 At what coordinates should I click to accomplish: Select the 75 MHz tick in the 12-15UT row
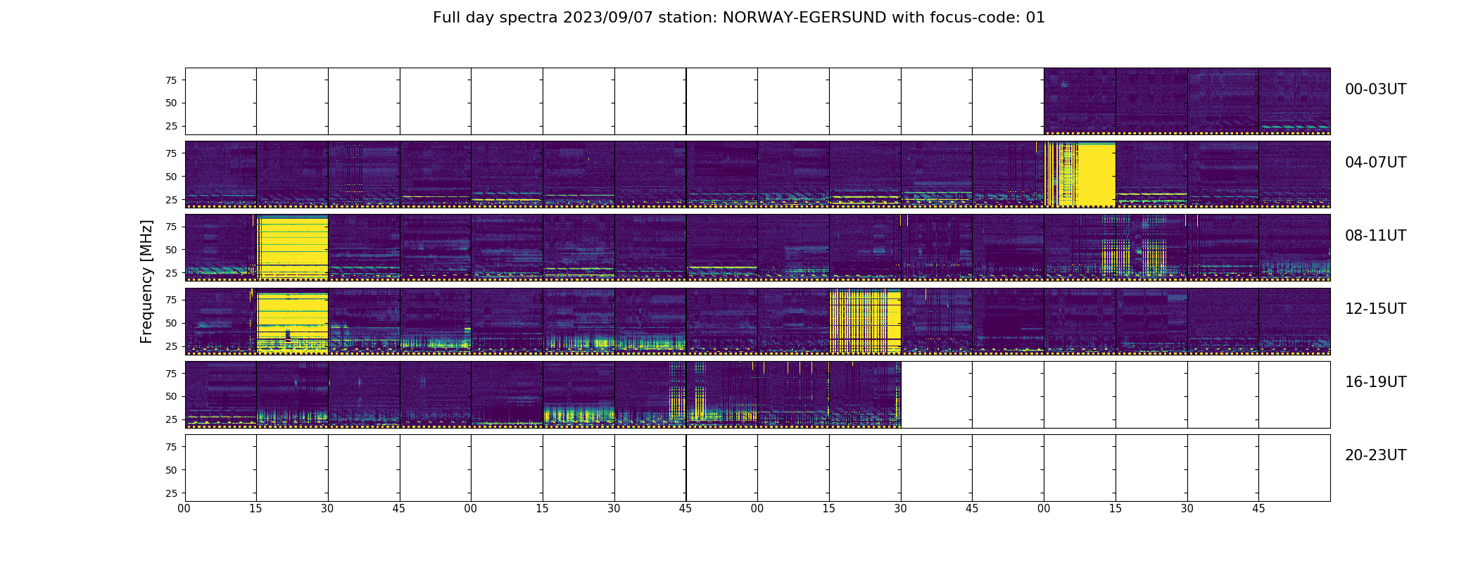(x=171, y=300)
